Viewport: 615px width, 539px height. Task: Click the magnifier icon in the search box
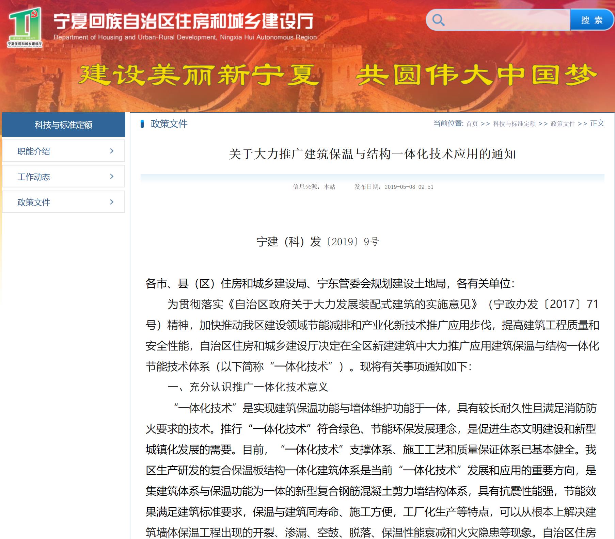(438, 20)
